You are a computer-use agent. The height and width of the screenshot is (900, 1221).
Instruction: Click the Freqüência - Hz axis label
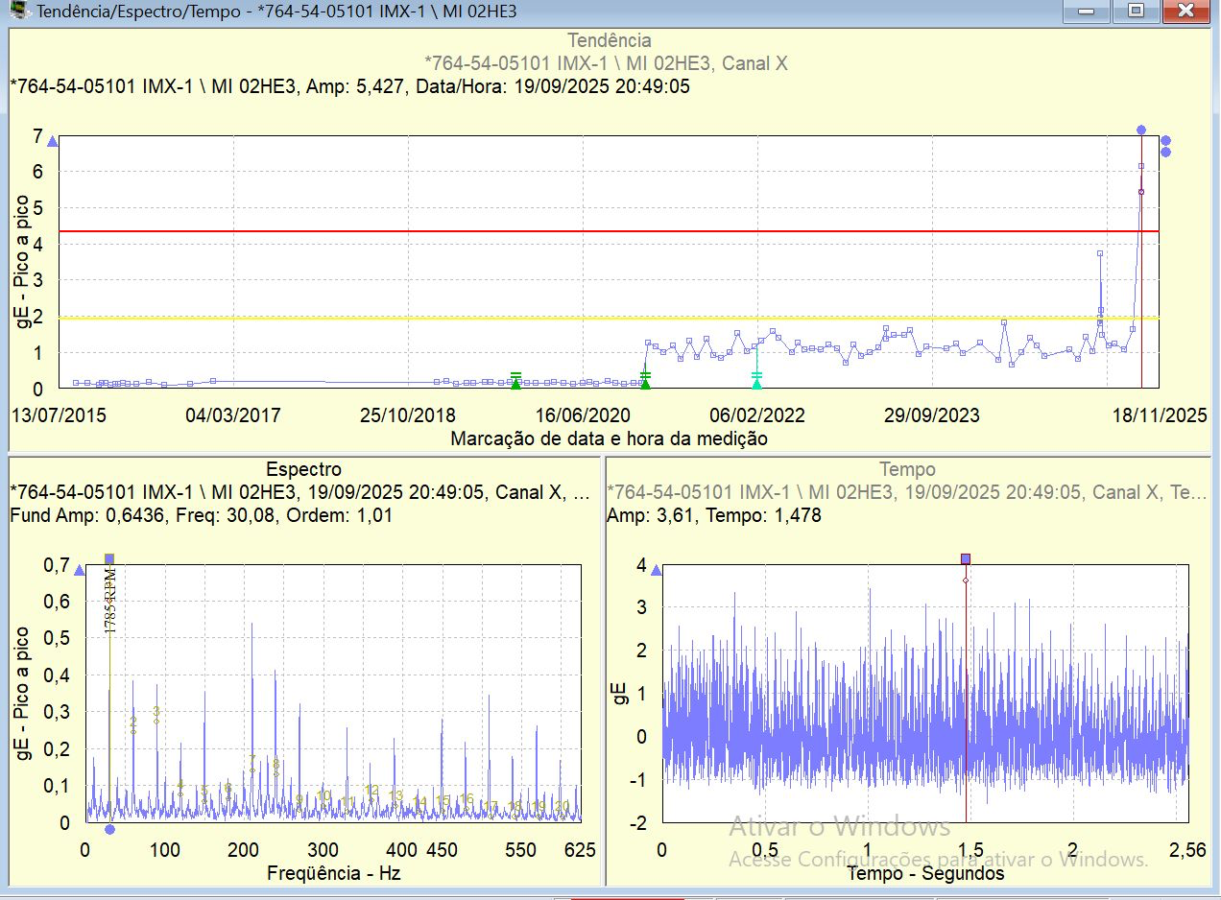click(335, 873)
